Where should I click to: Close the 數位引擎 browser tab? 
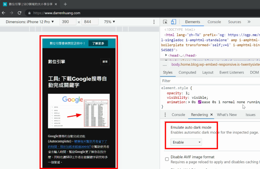(56, 4)
